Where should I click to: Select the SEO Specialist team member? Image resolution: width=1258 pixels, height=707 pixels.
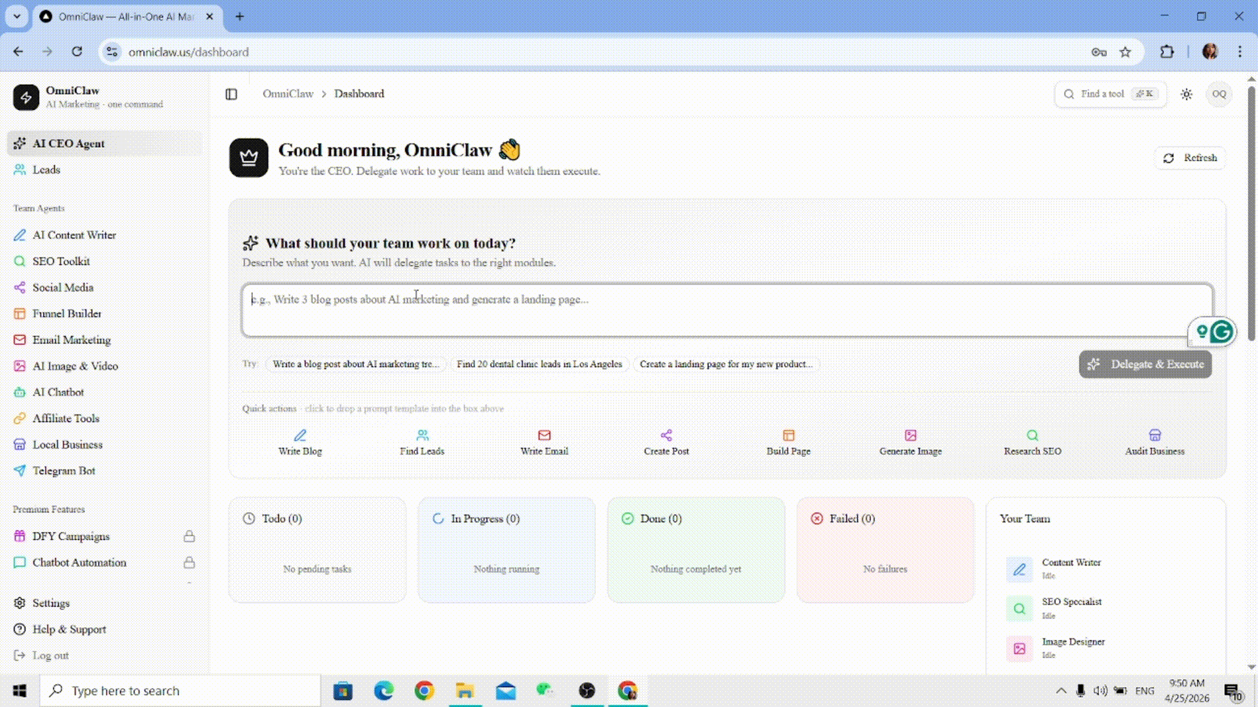tap(1106, 608)
